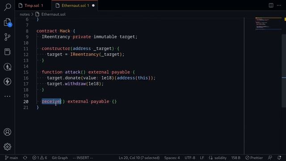Click the notes breadcrumb folder
Image resolution: width=286 pixels, height=161 pixels.
[25, 14]
